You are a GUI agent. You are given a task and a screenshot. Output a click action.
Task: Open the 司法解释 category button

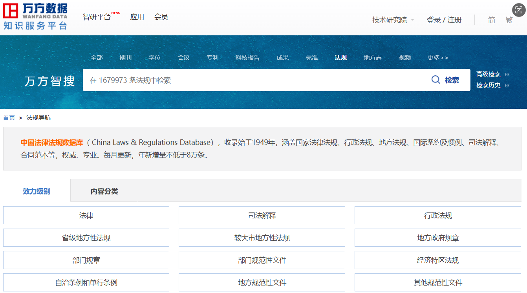(262, 216)
